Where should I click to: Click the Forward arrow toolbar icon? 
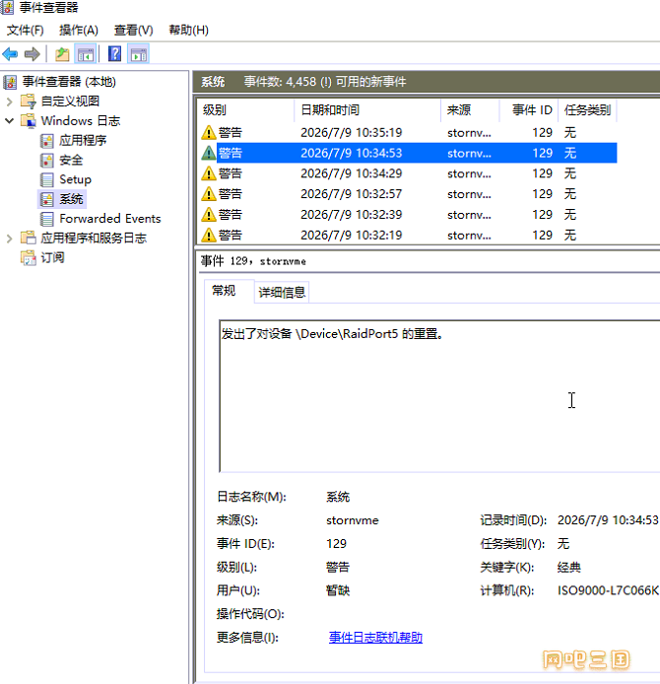point(33,54)
